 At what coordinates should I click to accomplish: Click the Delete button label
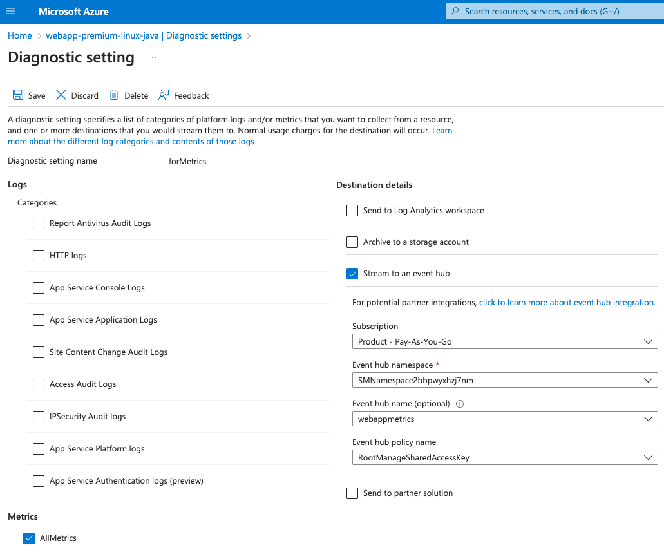[x=137, y=96]
